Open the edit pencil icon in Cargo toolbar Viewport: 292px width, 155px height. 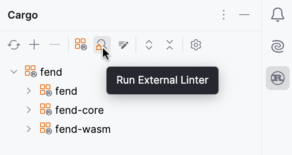[x=124, y=45]
